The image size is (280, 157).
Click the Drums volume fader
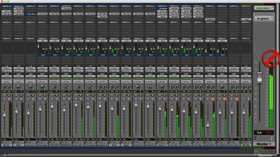tap(4, 114)
